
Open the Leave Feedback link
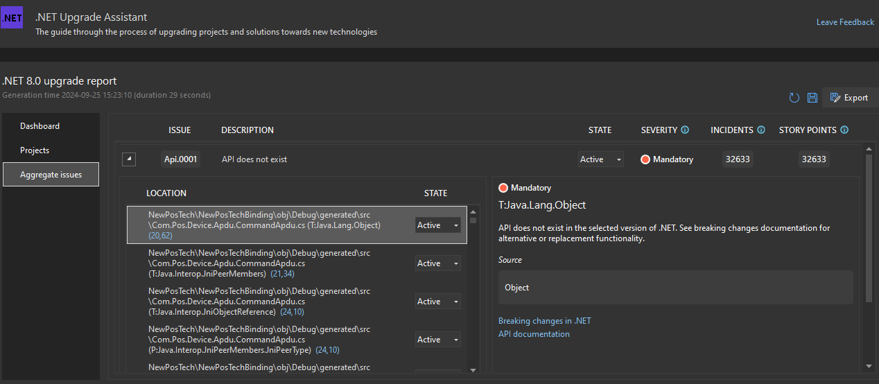[845, 22]
